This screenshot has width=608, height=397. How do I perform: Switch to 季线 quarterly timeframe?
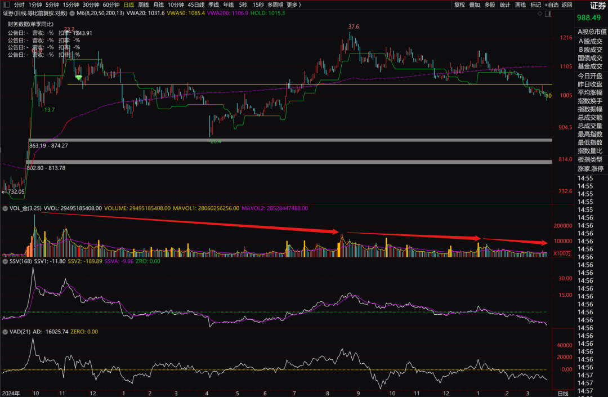pyautogui.click(x=214, y=5)
